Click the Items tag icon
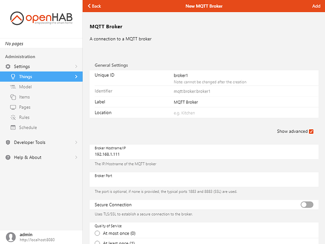The height and width of the screenshot is (244, 325). [13, 97]
